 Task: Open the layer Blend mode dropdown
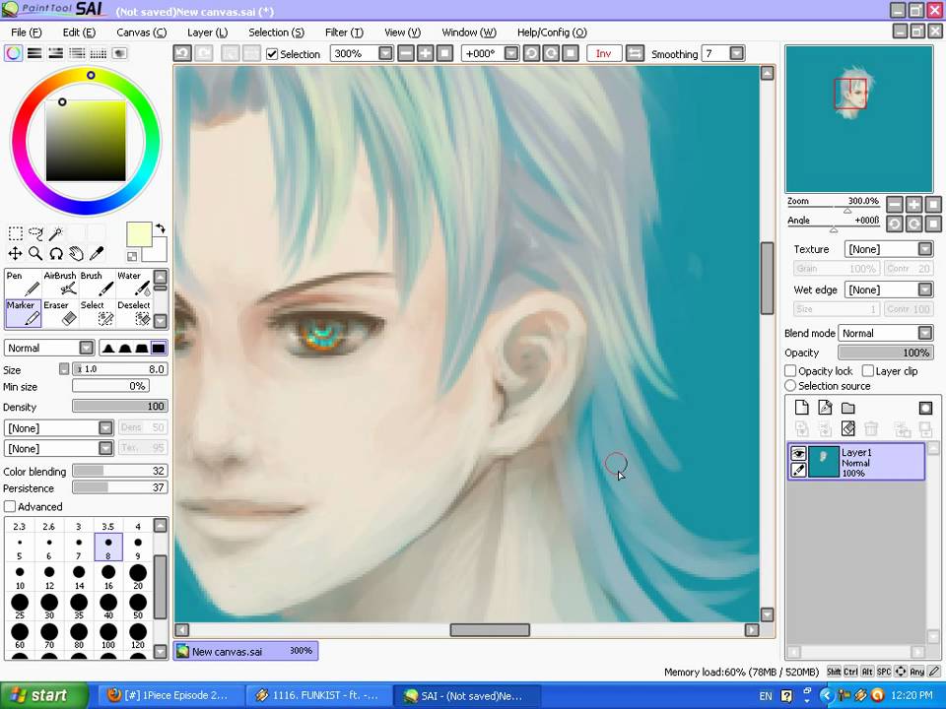click(925, 333)
